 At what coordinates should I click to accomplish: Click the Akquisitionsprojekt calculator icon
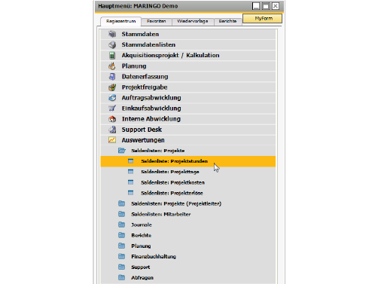(x=112, y=55)
